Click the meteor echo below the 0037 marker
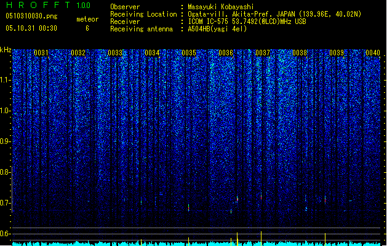 (261, 196)
